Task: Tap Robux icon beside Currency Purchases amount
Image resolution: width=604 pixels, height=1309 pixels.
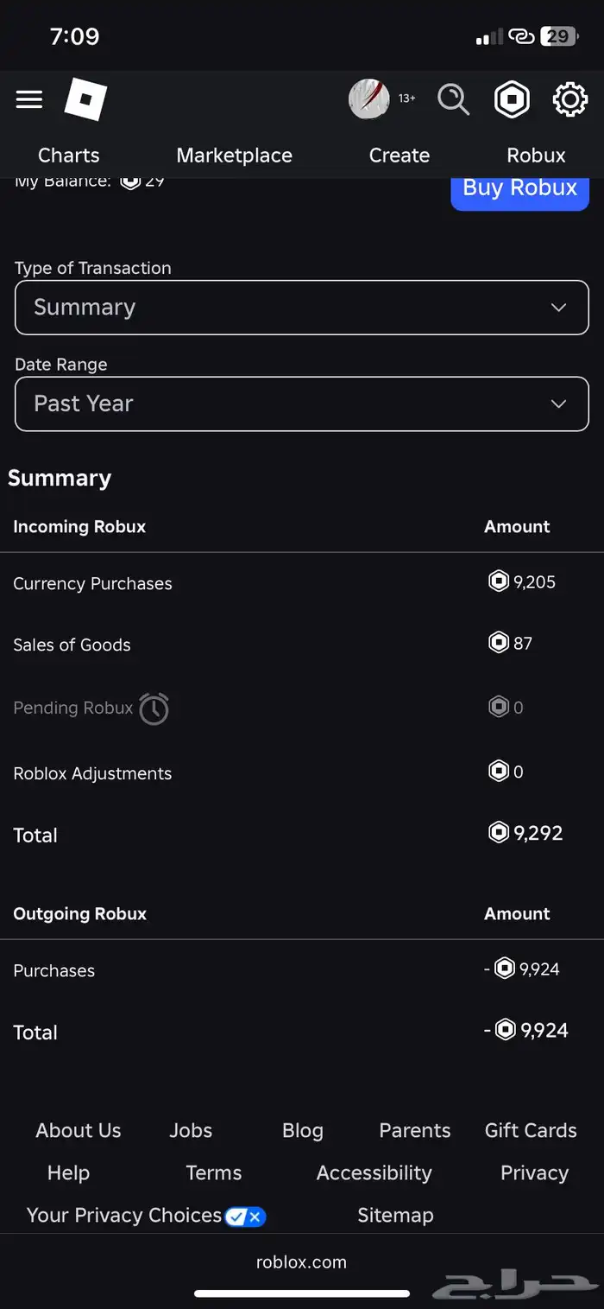Action: 499,581
